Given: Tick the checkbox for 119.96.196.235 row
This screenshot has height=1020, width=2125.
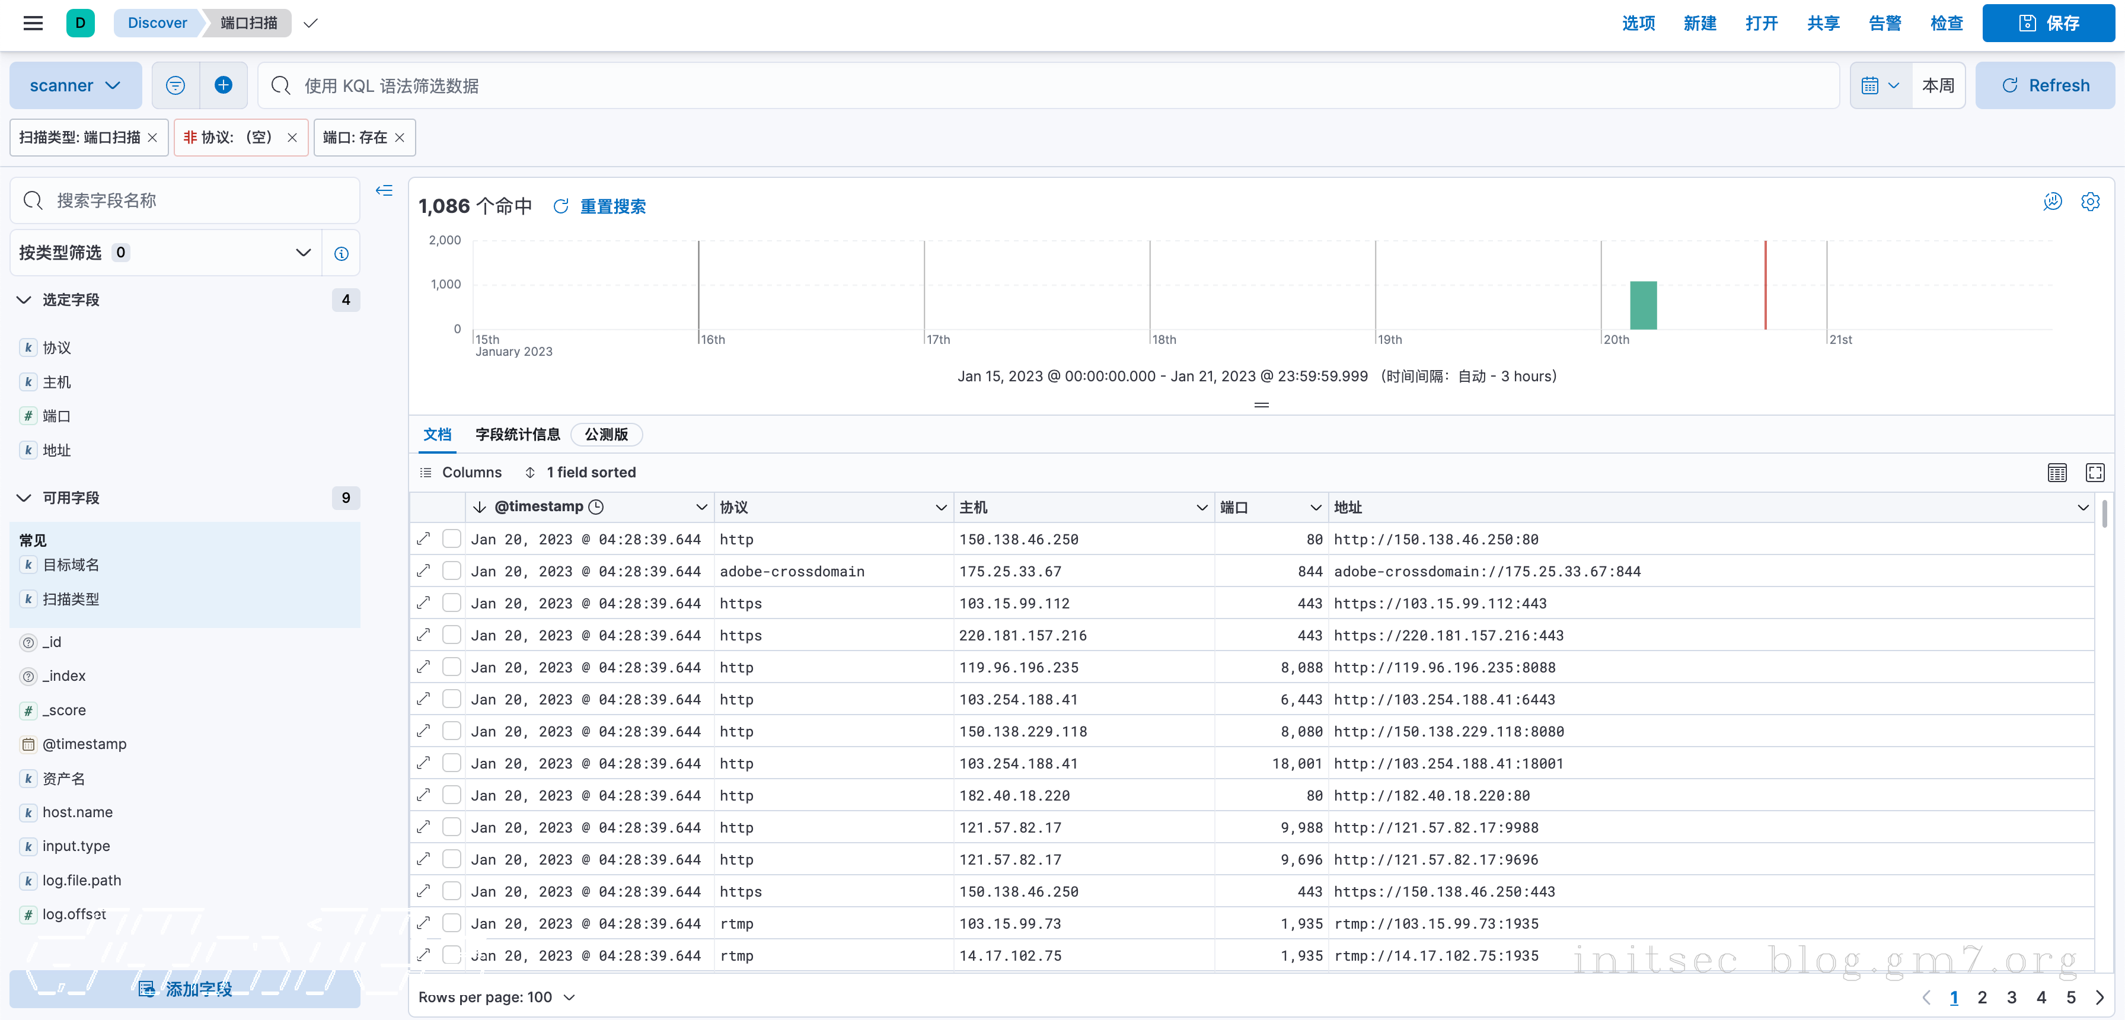Looking at the screenshot, I should click(x=451, y=667).
